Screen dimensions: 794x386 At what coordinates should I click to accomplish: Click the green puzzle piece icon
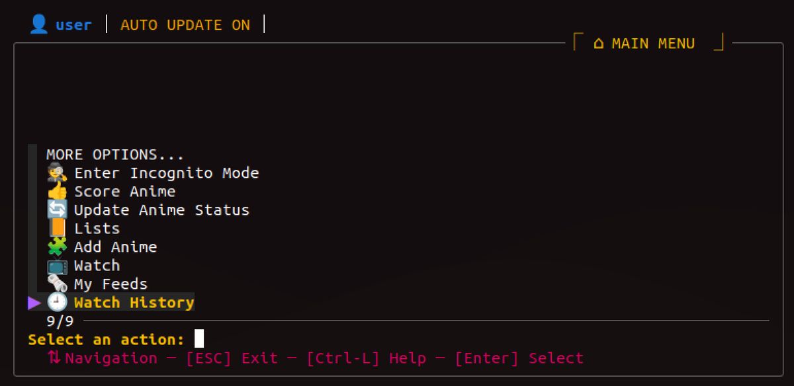click(x=57, y=247)
